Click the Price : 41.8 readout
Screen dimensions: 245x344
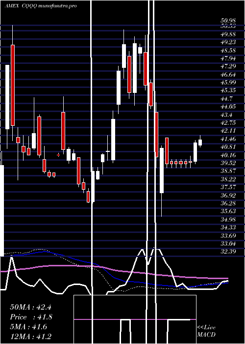(31, 317)
